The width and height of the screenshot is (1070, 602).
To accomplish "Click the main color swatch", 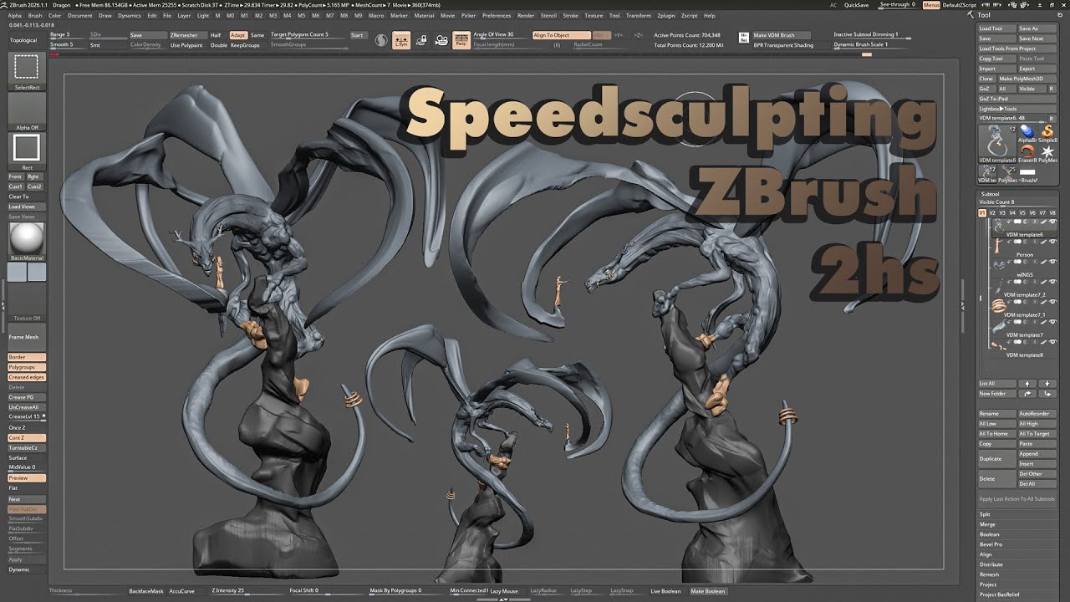I will [x=17, y=273].
